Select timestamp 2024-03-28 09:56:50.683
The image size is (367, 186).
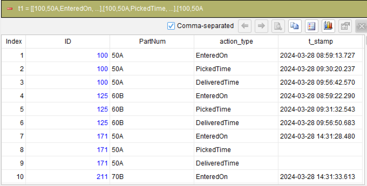coord(317,123)
